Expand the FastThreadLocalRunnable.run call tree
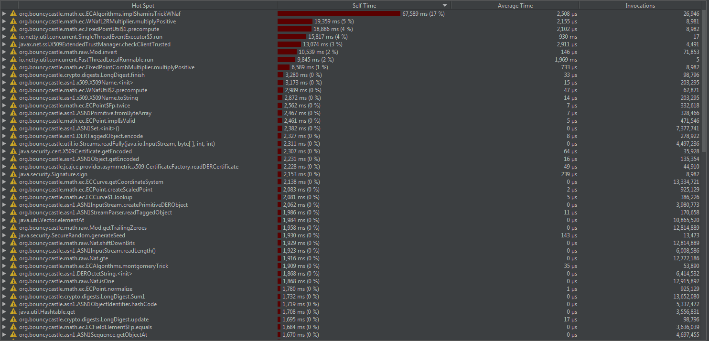The height and width of the screenshot is (341, 709). point(5,59)
